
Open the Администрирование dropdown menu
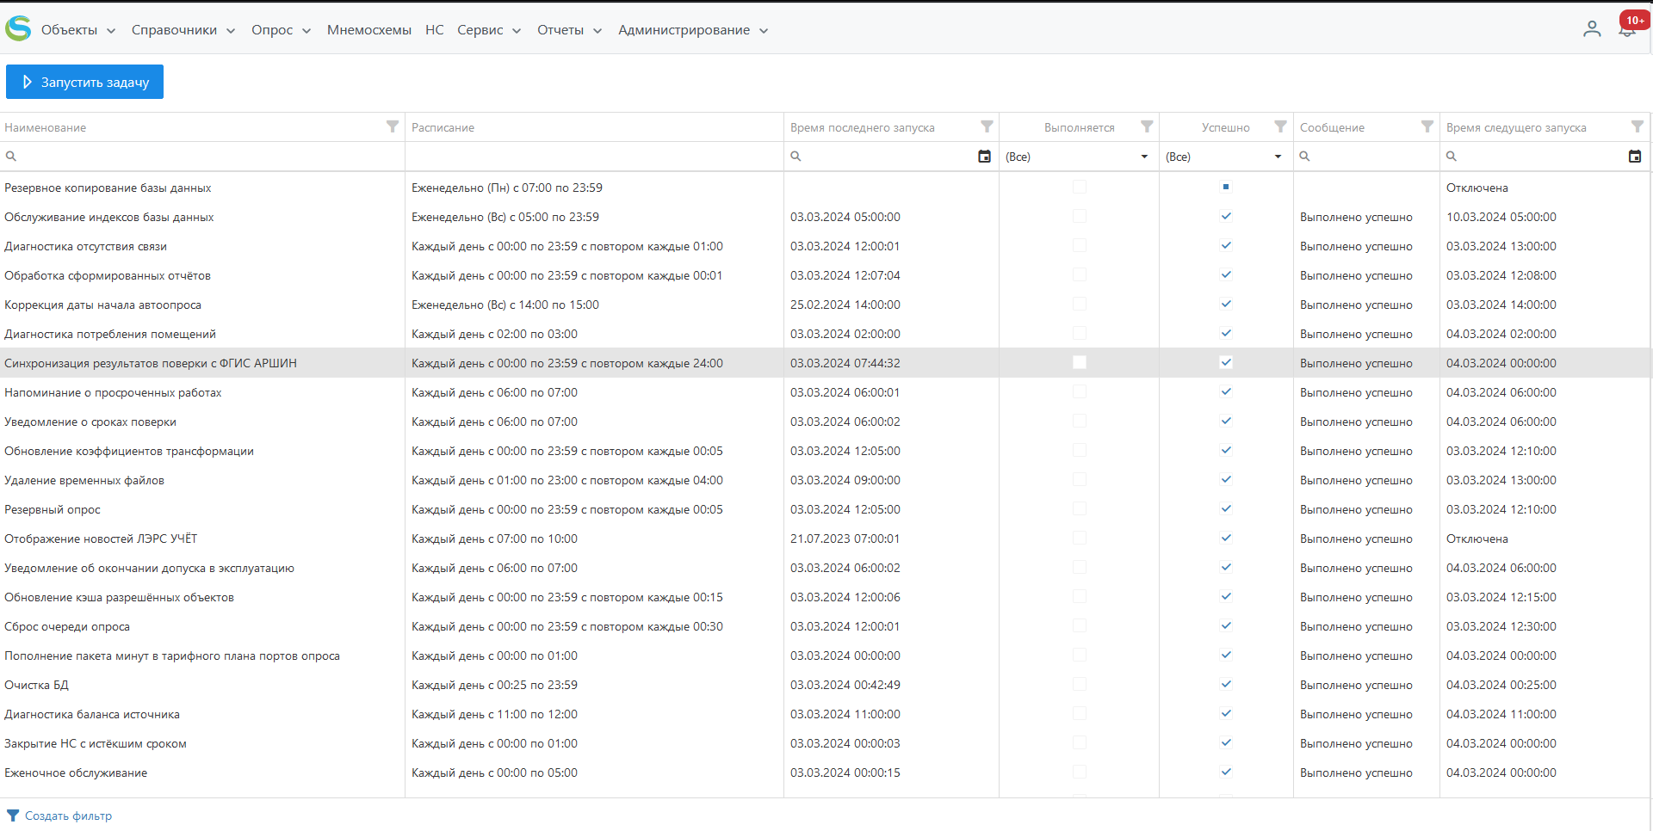tap(692, 30)
